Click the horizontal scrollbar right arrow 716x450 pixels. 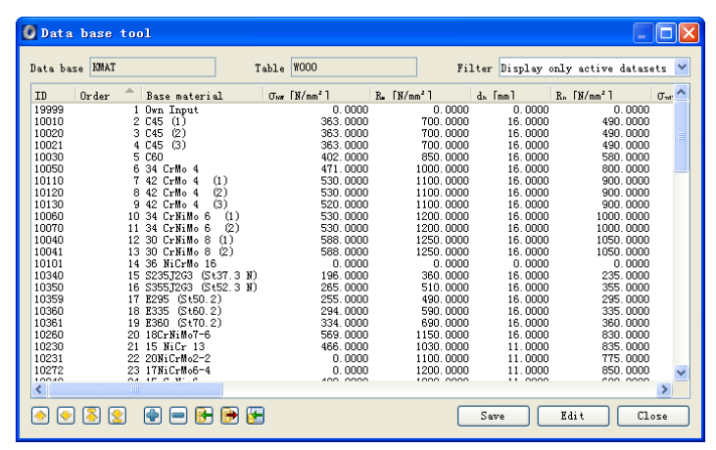[664, 389]
